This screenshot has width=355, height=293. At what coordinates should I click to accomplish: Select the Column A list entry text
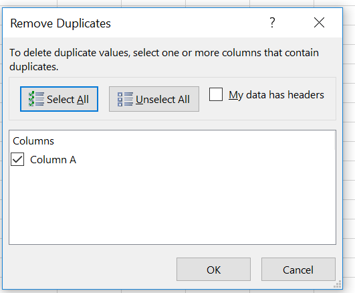tap(53, 160)
